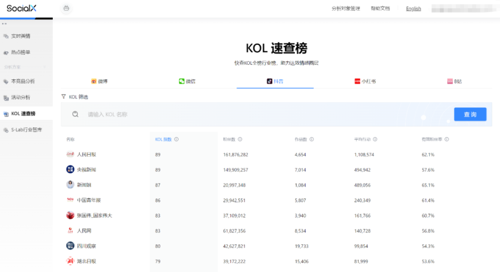Viewport: 500px width, 272px height.
Task: Open the 张国伟_国家伟大 KOL name
Action: (x=94, y=215)
